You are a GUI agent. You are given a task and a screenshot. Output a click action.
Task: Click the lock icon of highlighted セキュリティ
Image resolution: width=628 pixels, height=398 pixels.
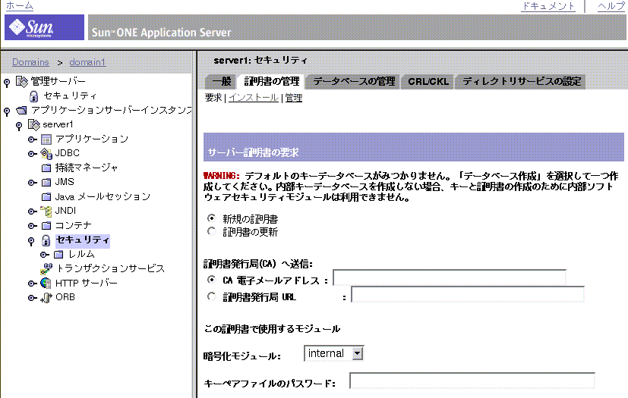[x=46, y=240]
